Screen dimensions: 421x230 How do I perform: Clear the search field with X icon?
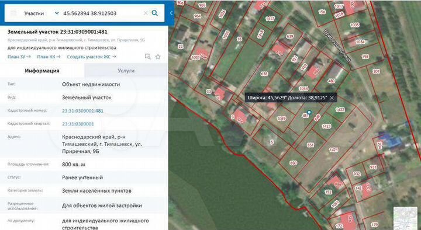(x=146, y=13)
